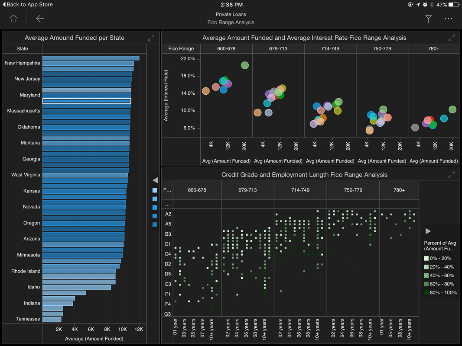This screenshot has width=462, height=346.
Task: Select the New Jersey state label
Action: 27,79
